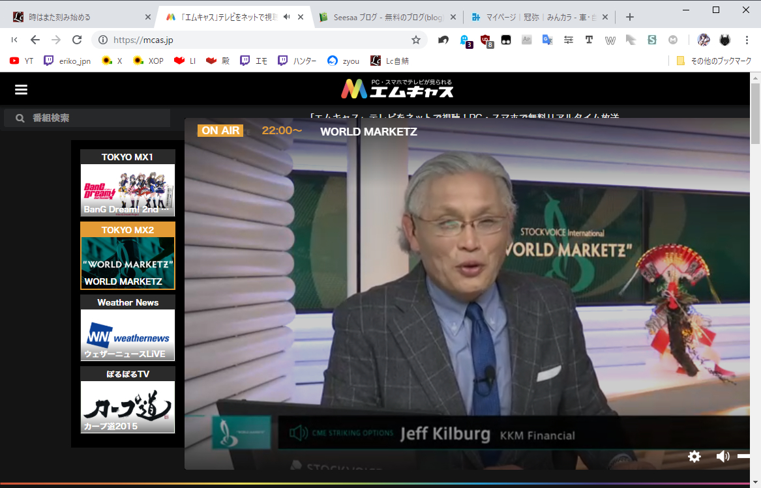Mute the video player volume
The width and height of the screenshot is (761, 488).
(723, 457)
